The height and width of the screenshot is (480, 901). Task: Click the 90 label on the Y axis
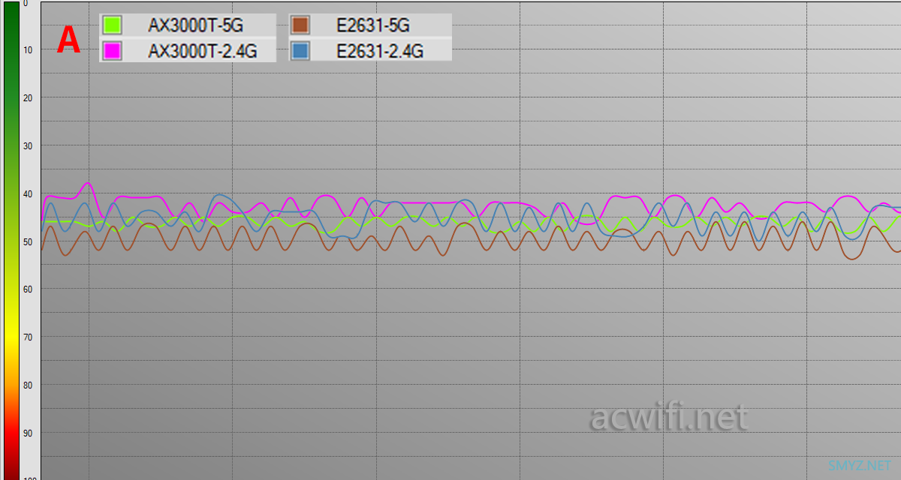click(28, 433)
